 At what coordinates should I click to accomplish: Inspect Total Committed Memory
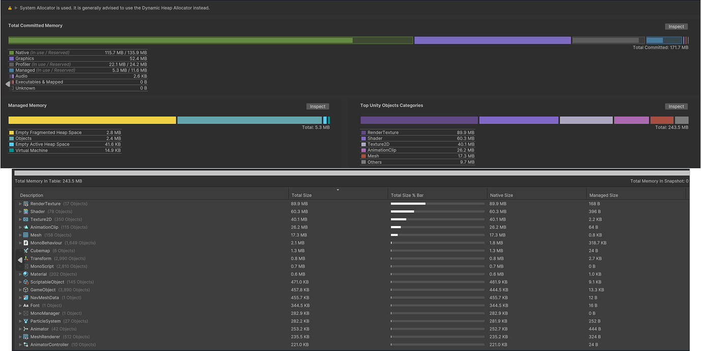click(676, 27)
